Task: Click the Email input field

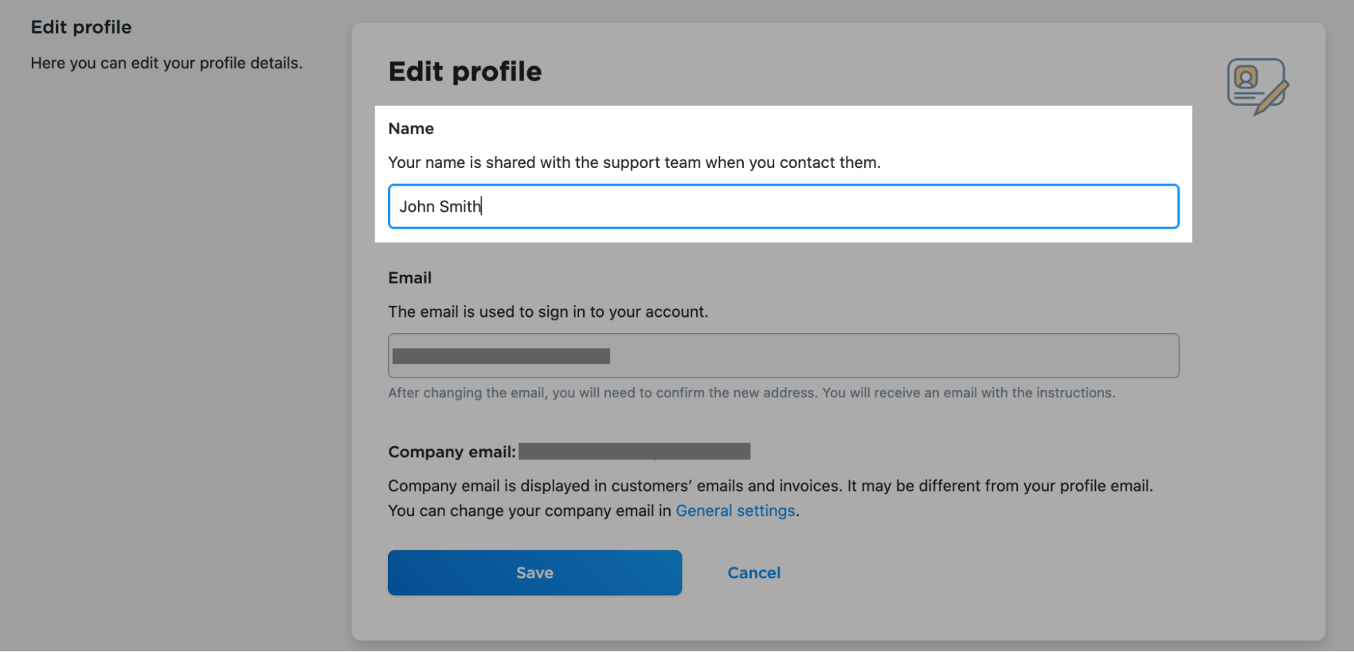Action: pos(783,355)
